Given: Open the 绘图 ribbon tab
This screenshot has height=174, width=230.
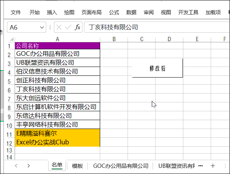Looking at the screenshot, I should pyautogui.click(x=69, y=12).
